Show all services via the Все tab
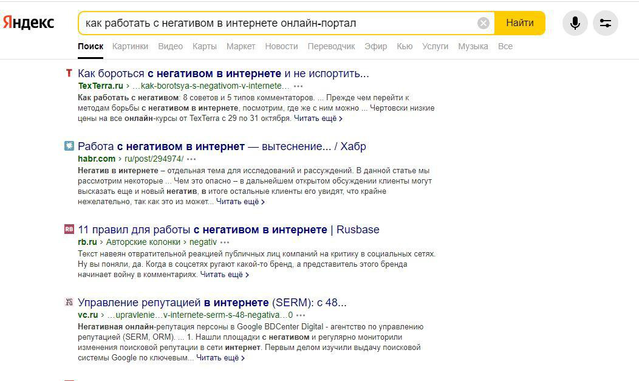Viewport: 639px width, 381px height. point(505,46)
